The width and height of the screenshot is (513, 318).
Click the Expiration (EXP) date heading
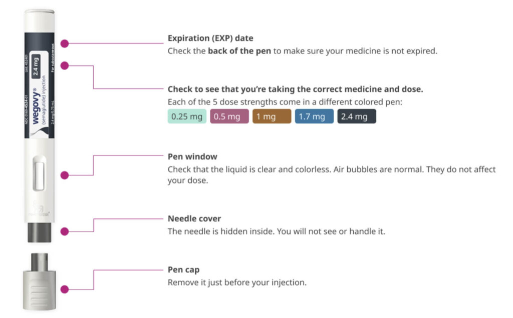tap(210, 38)
